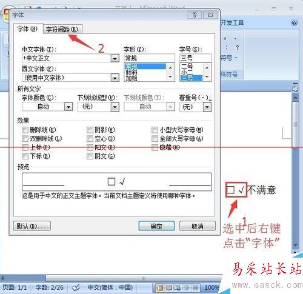Click the document vertical scrollbar thumb

pyautogui.click(x=295, y=125)
